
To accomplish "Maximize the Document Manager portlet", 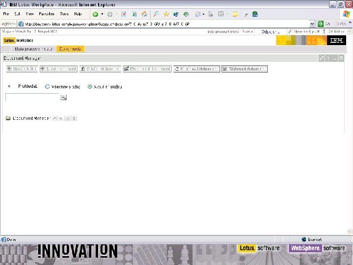I will (x=341, y=58).
